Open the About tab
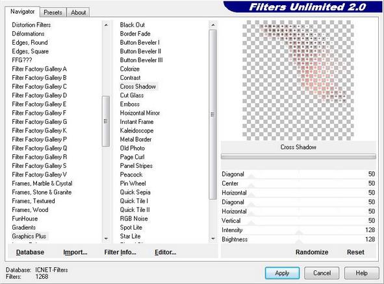 (x=78, y=12)
